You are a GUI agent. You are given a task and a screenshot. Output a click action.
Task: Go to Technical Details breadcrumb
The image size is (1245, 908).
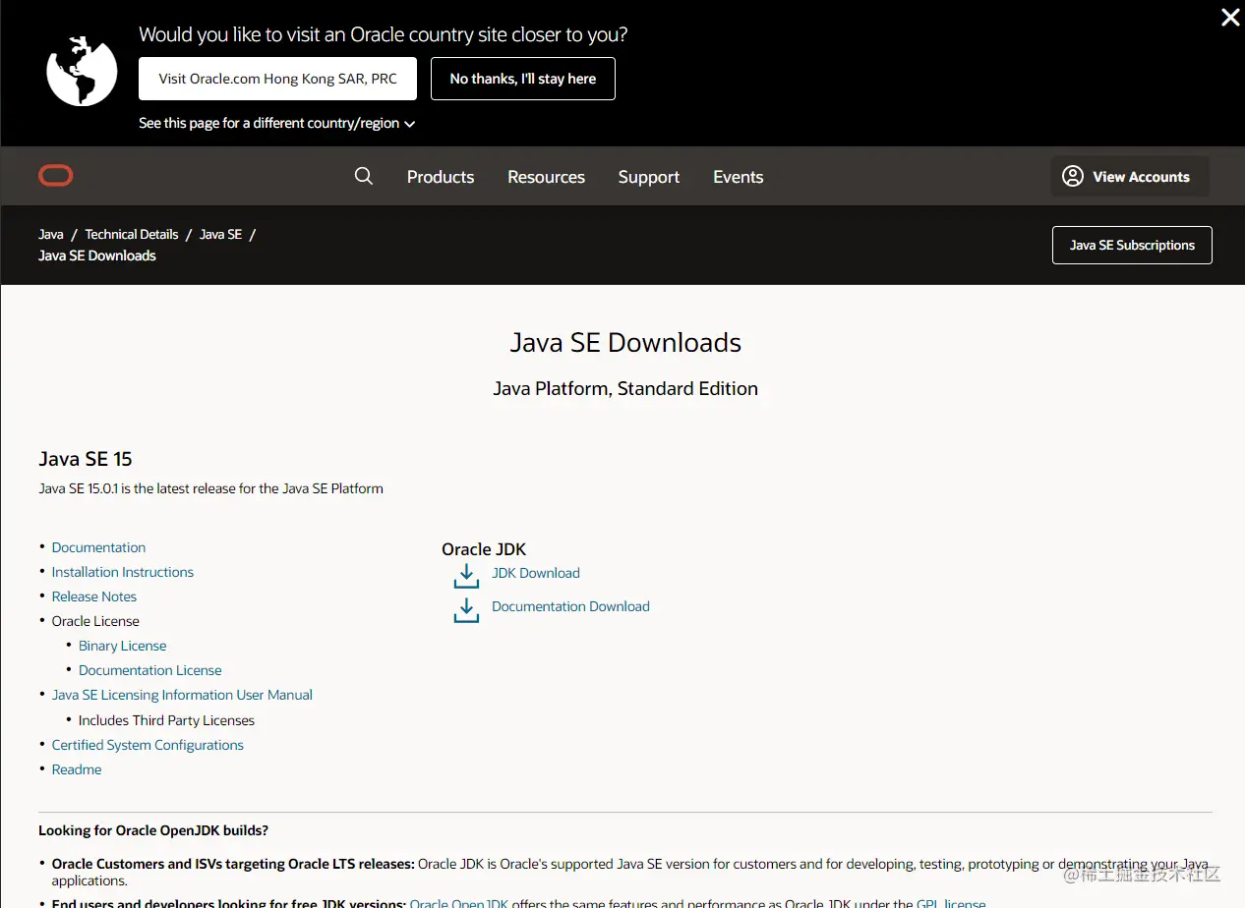(132, 234)
